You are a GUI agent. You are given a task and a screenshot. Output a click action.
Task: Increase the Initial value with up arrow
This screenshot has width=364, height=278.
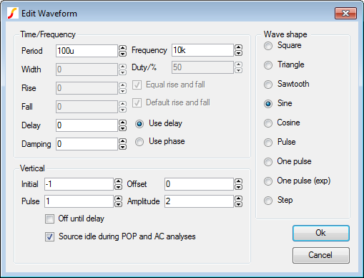point(118,181)
